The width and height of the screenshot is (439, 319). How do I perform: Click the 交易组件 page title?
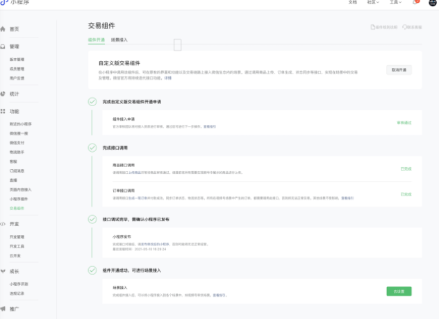click(101, 26)
